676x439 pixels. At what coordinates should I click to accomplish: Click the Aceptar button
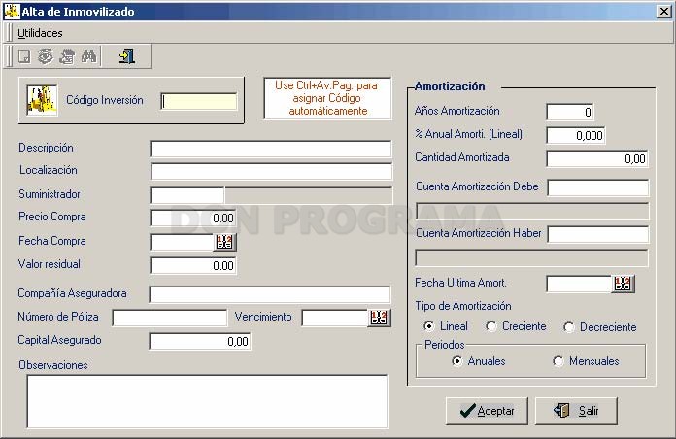coord(487,411)
